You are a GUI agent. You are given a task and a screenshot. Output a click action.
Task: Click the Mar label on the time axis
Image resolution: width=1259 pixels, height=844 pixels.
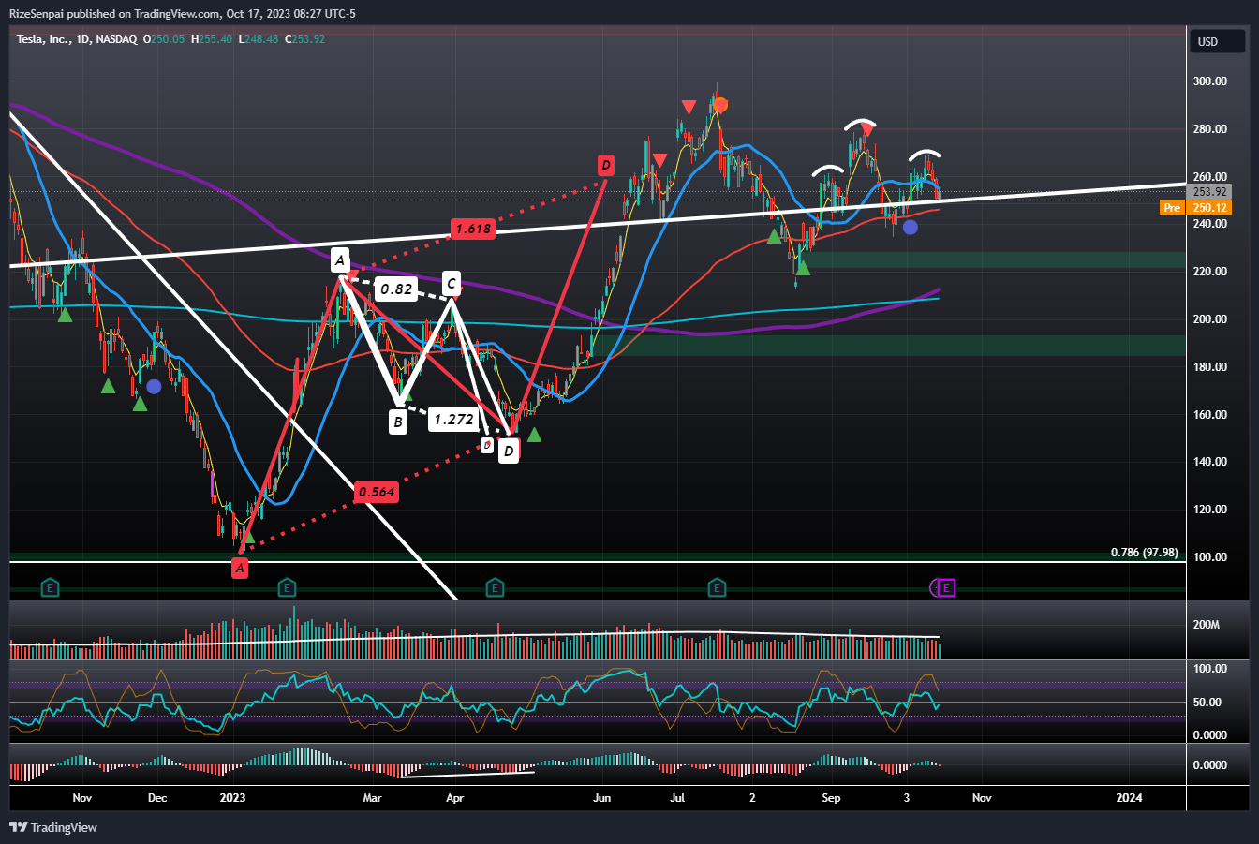pyautogui.click(x=372, y=798)
